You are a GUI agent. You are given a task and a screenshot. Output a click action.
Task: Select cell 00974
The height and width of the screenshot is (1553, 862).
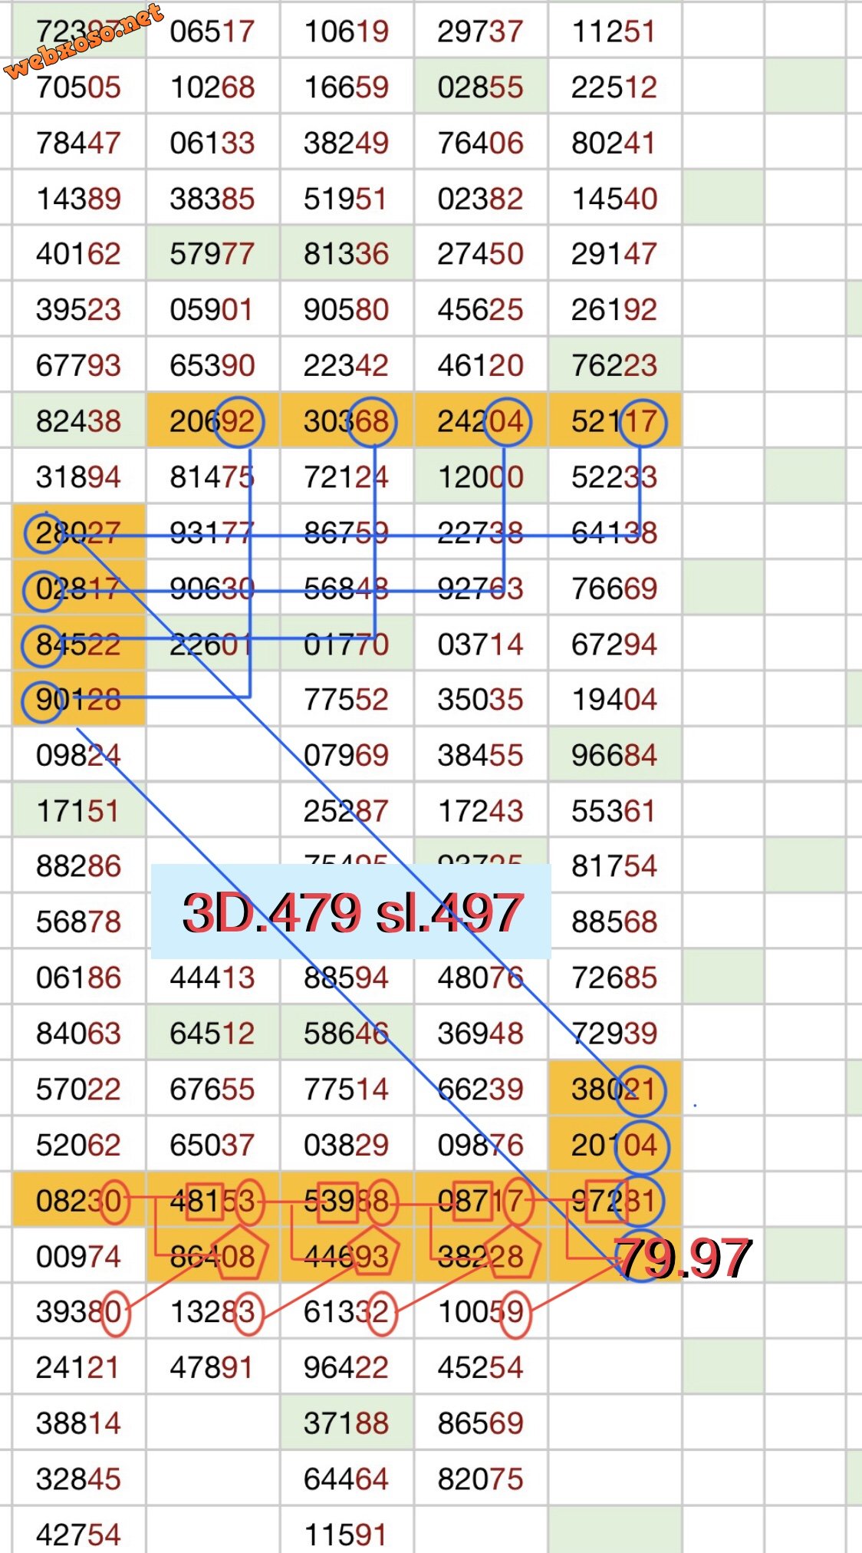pos(79,1256)
